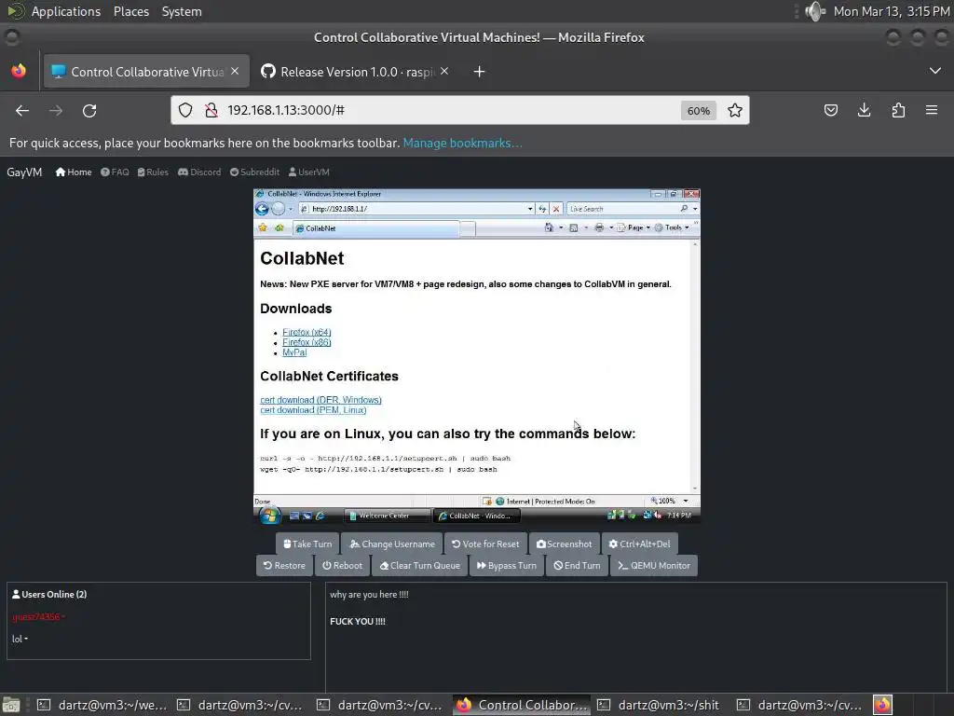Click the 60% zoom level indicator
Screen dimensions: 954x716
pos(699,111)
